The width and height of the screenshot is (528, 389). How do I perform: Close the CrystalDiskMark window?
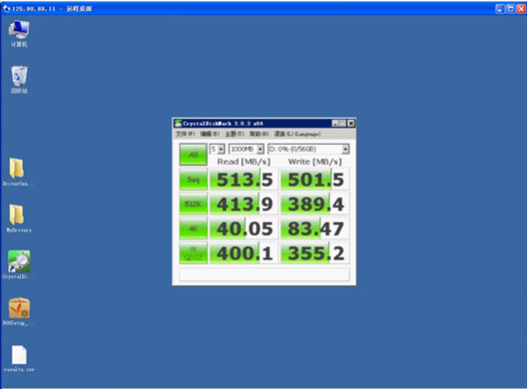point(351,124)
